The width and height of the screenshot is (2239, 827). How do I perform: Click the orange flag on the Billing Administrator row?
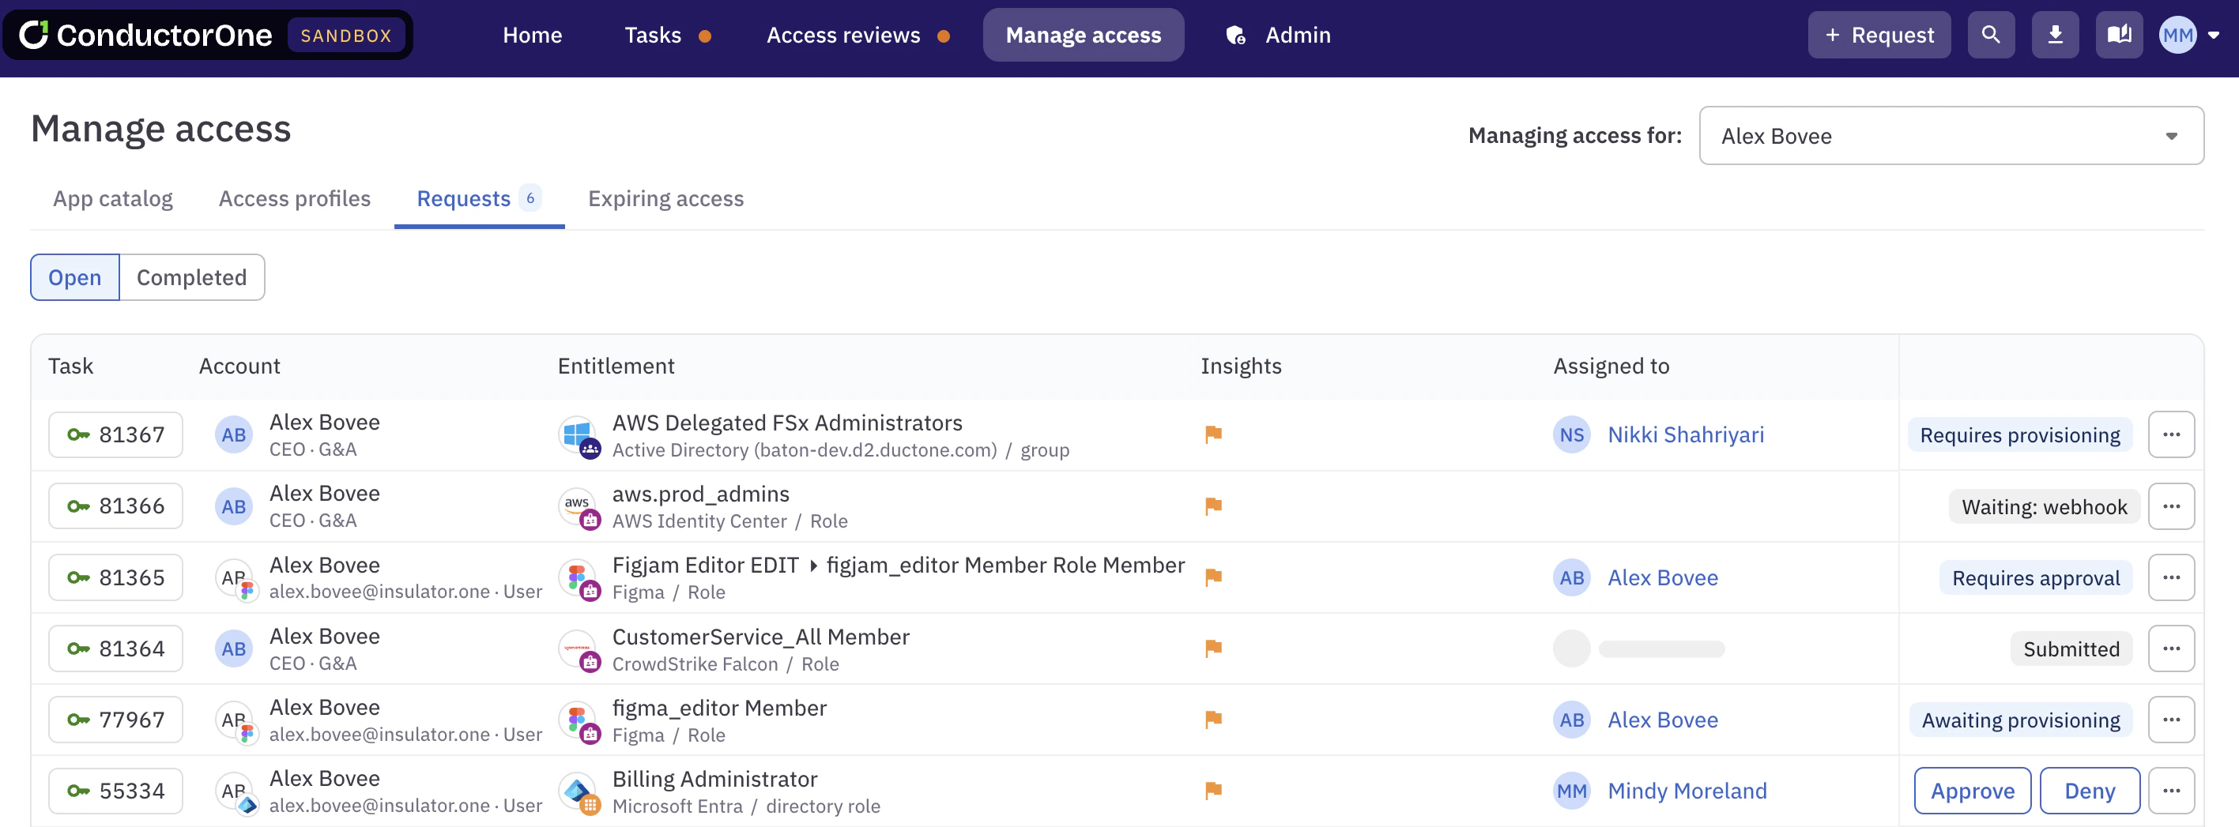point(1214,791)
